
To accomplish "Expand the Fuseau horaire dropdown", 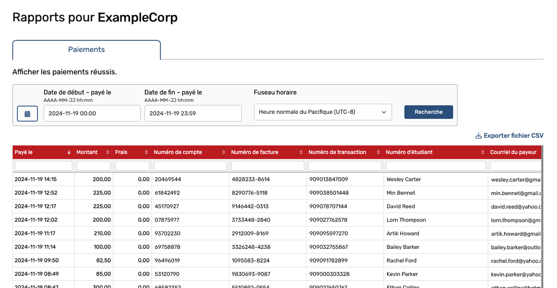I will [322, 112].
